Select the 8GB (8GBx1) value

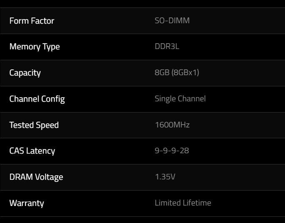[x=177, y=72]
